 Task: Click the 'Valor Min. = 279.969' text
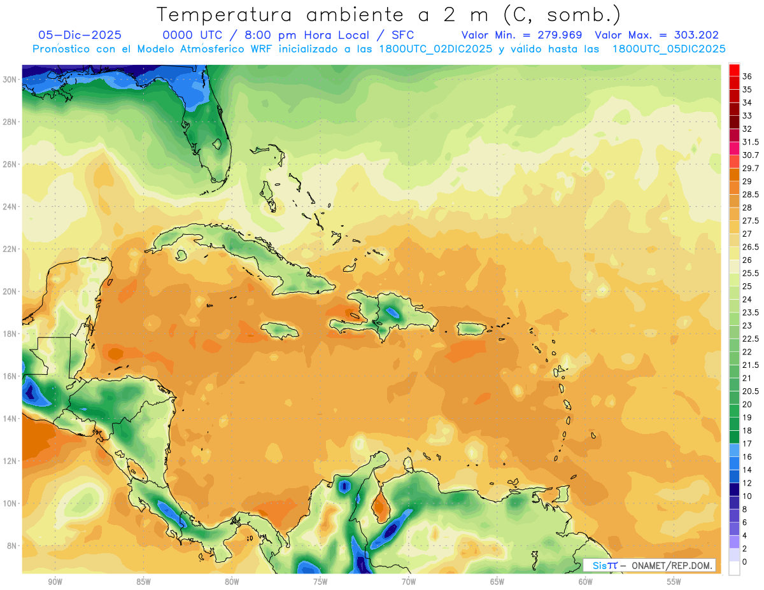tap(523, 35)
